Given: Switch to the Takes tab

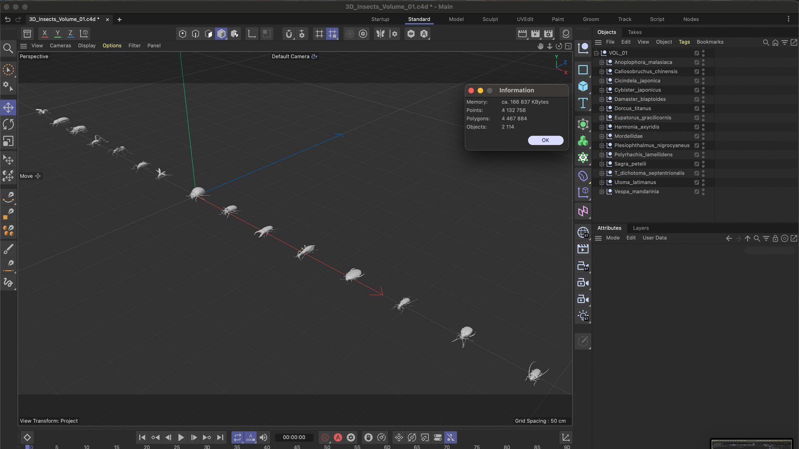Looking at the screenshot, I should (x=635, y=32).
